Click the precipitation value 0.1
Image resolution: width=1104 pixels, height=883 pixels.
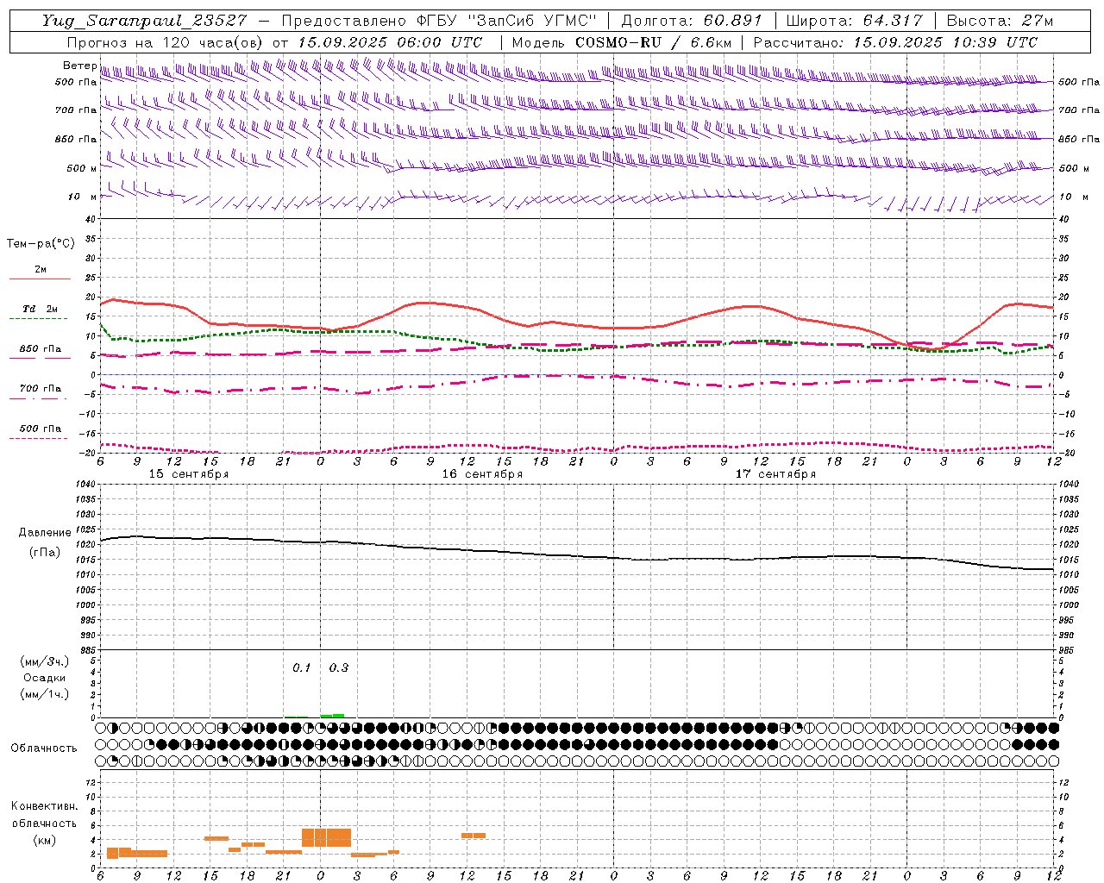coord(301,667)
